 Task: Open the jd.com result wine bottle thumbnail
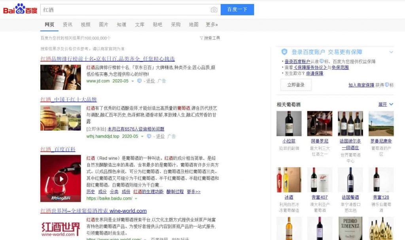(x=61, y=77)
